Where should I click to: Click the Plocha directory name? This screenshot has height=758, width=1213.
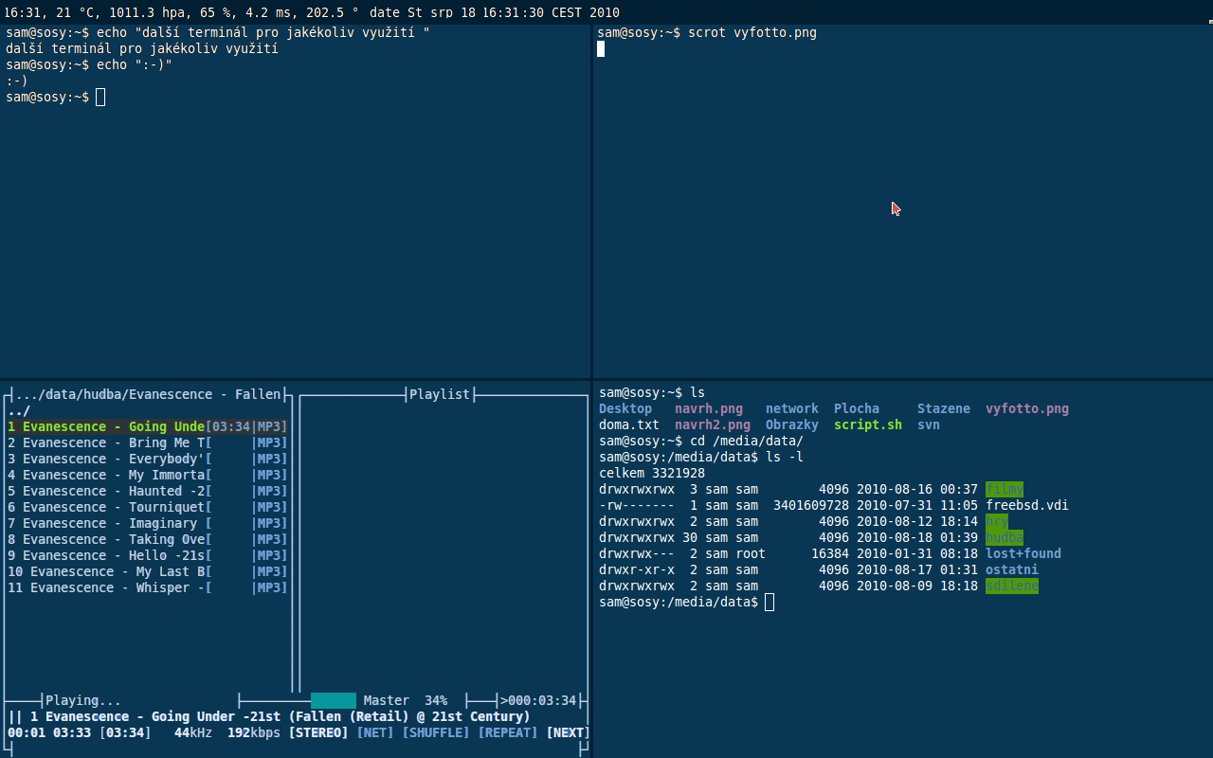[x=857, y=408]
